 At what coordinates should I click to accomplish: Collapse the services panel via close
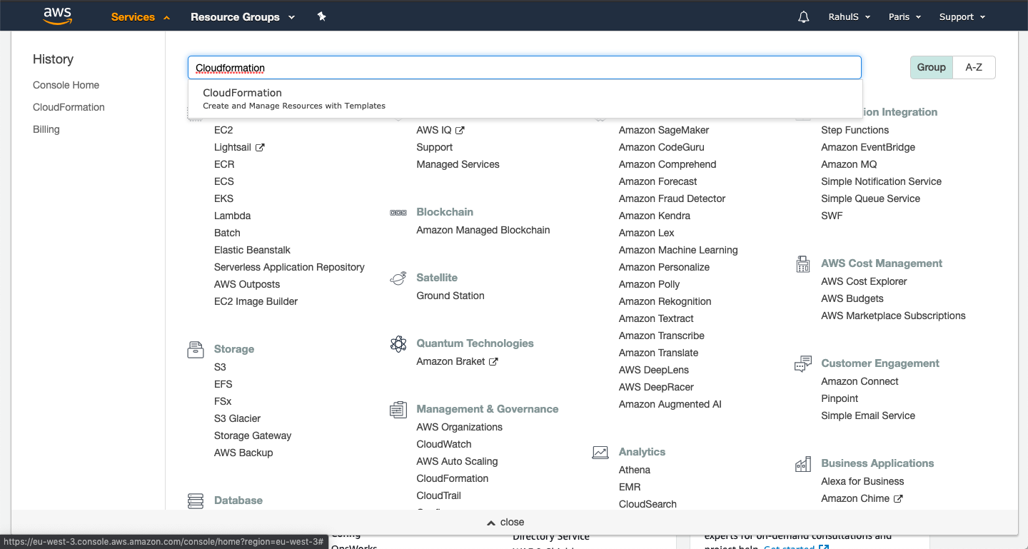pos(505,522)
